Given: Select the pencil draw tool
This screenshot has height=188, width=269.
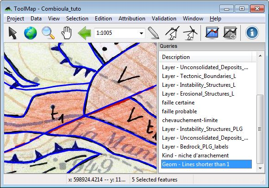Looking at the screenshot, I should [x=153, y=32].
